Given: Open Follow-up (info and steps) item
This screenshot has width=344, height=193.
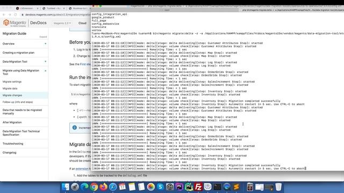Looking at the screenshot, I should click(18, 102).
